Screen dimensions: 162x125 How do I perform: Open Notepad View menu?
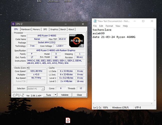118,26
